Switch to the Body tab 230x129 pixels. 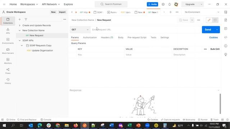click(x=121, y=37)
